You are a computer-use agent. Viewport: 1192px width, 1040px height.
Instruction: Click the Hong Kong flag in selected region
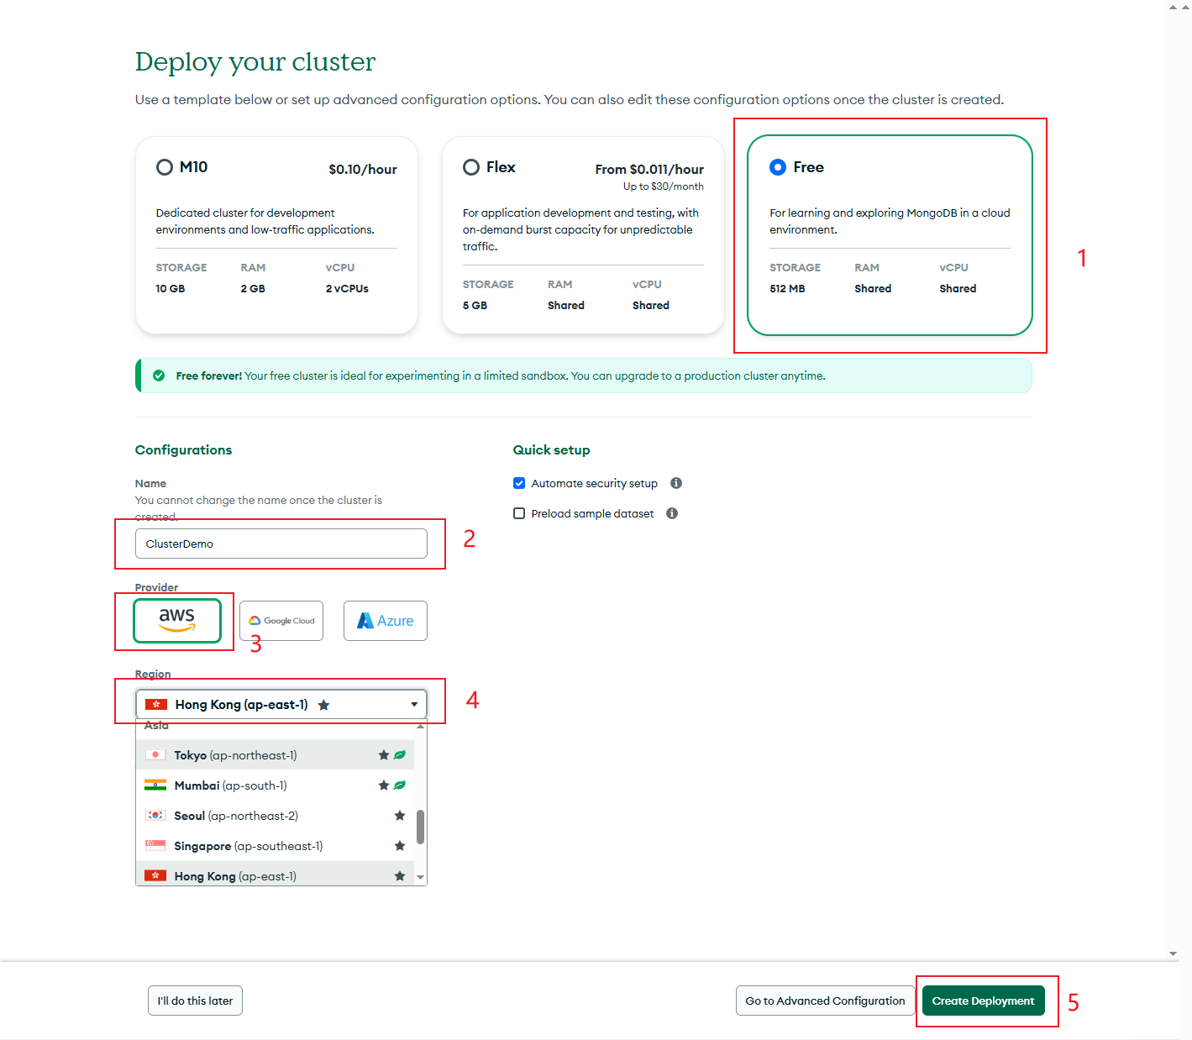156,704
